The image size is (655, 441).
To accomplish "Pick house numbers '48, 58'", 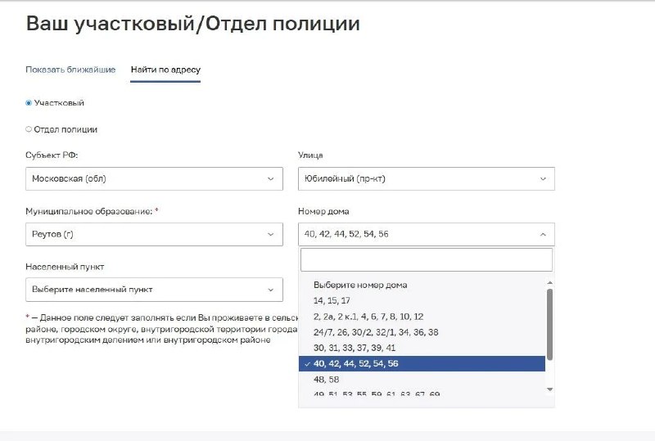I will 422,380.
